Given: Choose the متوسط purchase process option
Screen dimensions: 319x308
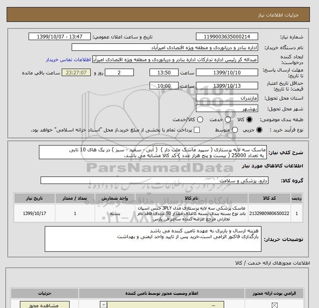Looking at the screenshot, I should click(x=235, y=130).
